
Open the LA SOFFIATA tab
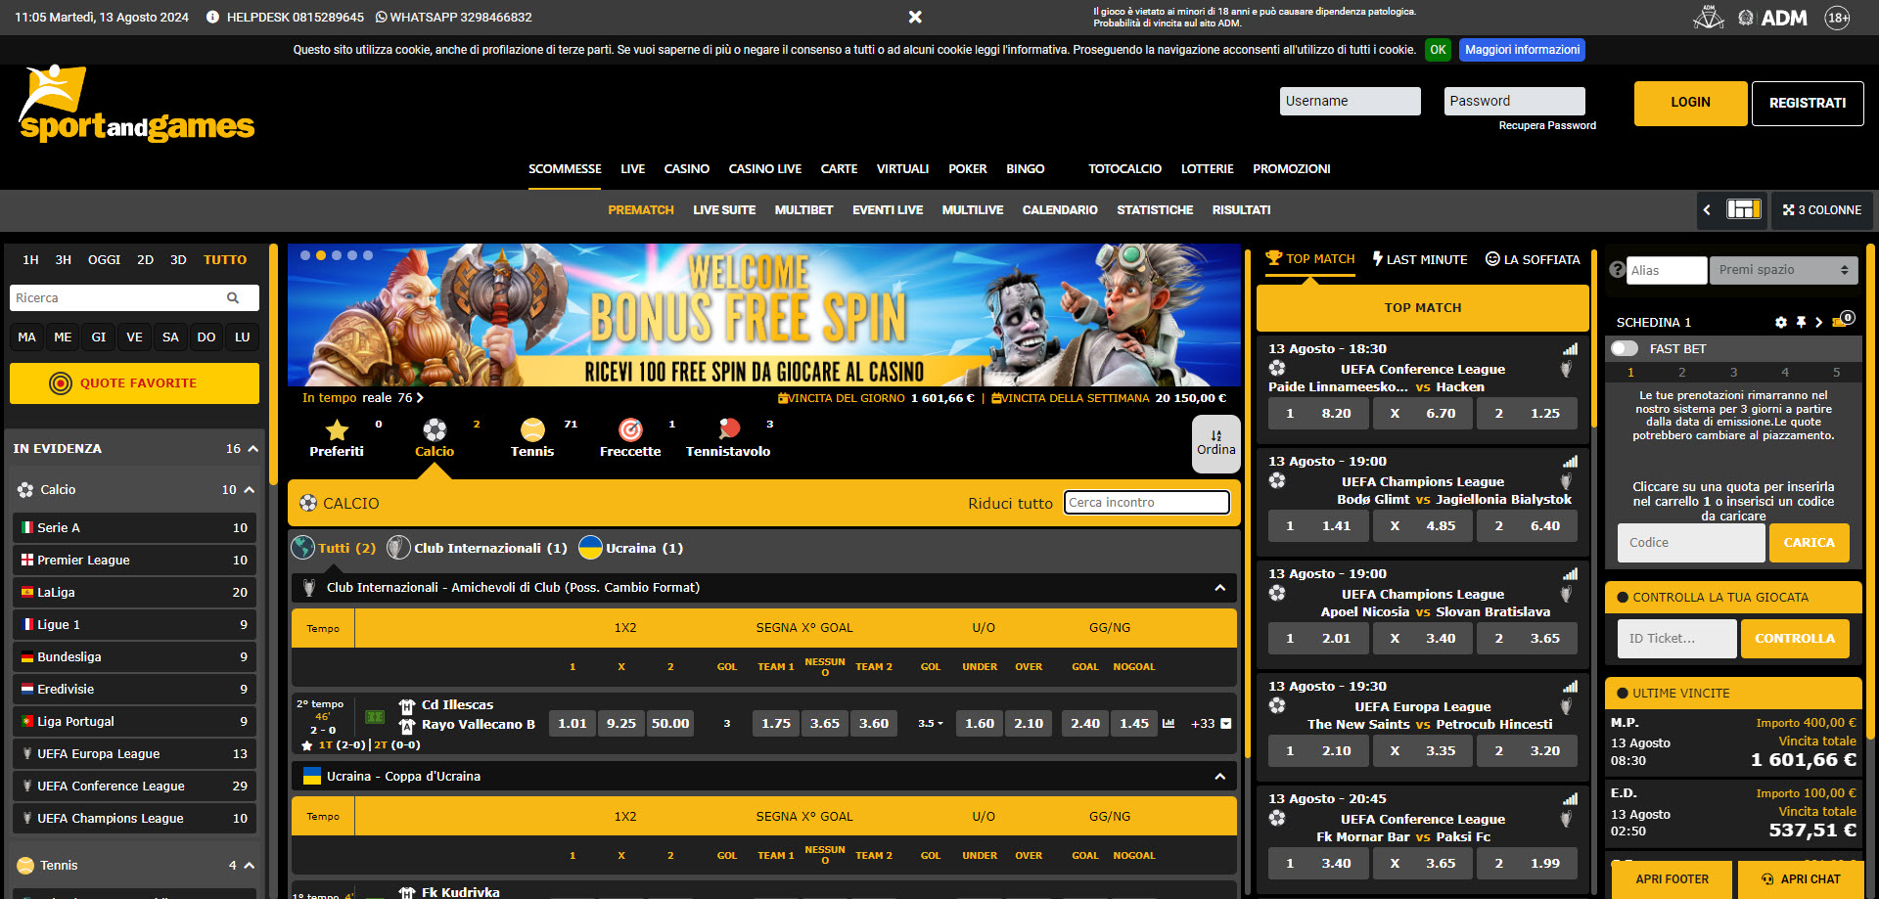(1533, 259)
